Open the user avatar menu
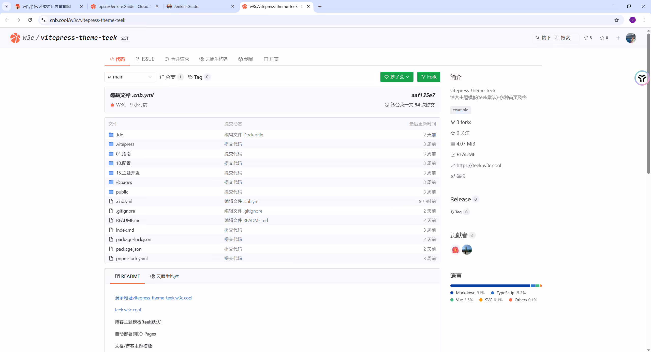The width and height of the screenshot is (651, 352). coord(631,38)
